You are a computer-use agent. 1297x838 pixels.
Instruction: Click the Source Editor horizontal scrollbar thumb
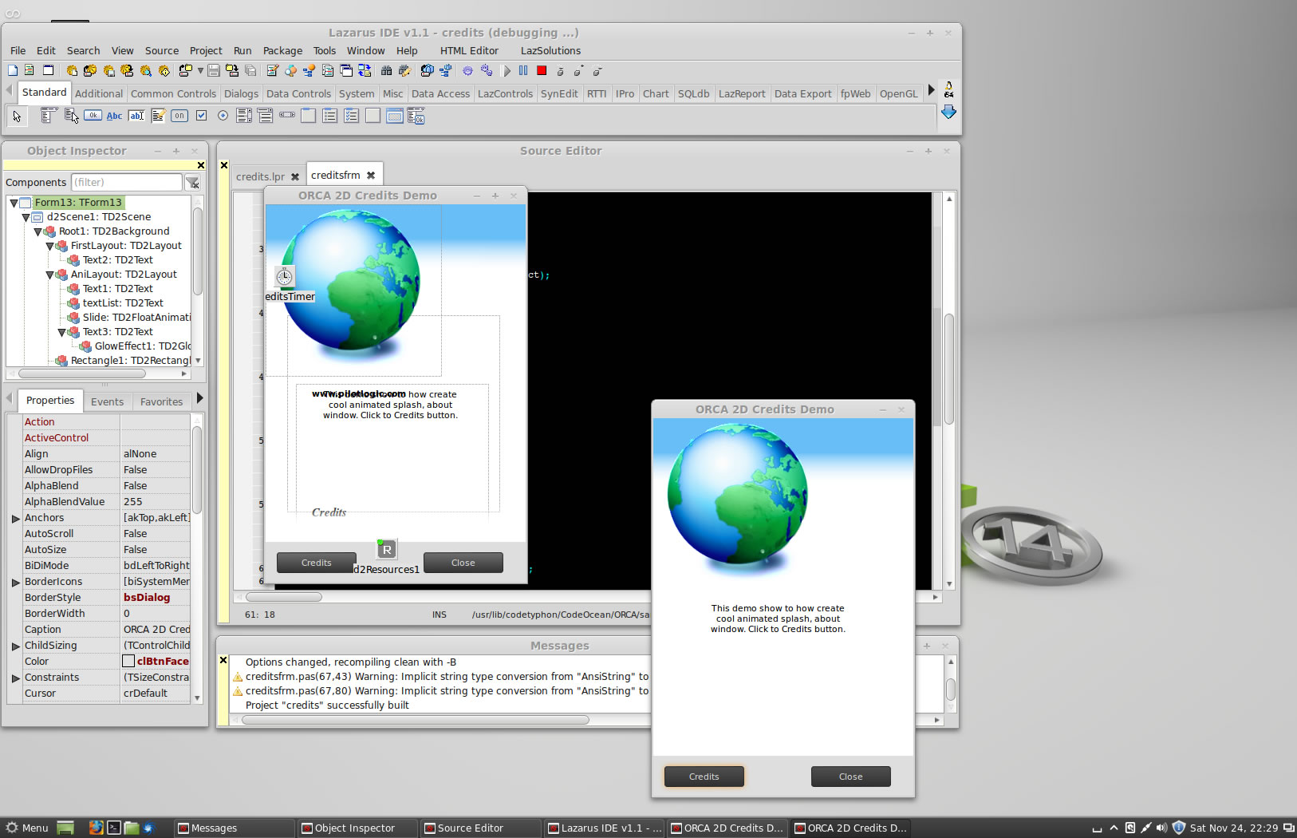pyautogui.click(x=284, y=597)
